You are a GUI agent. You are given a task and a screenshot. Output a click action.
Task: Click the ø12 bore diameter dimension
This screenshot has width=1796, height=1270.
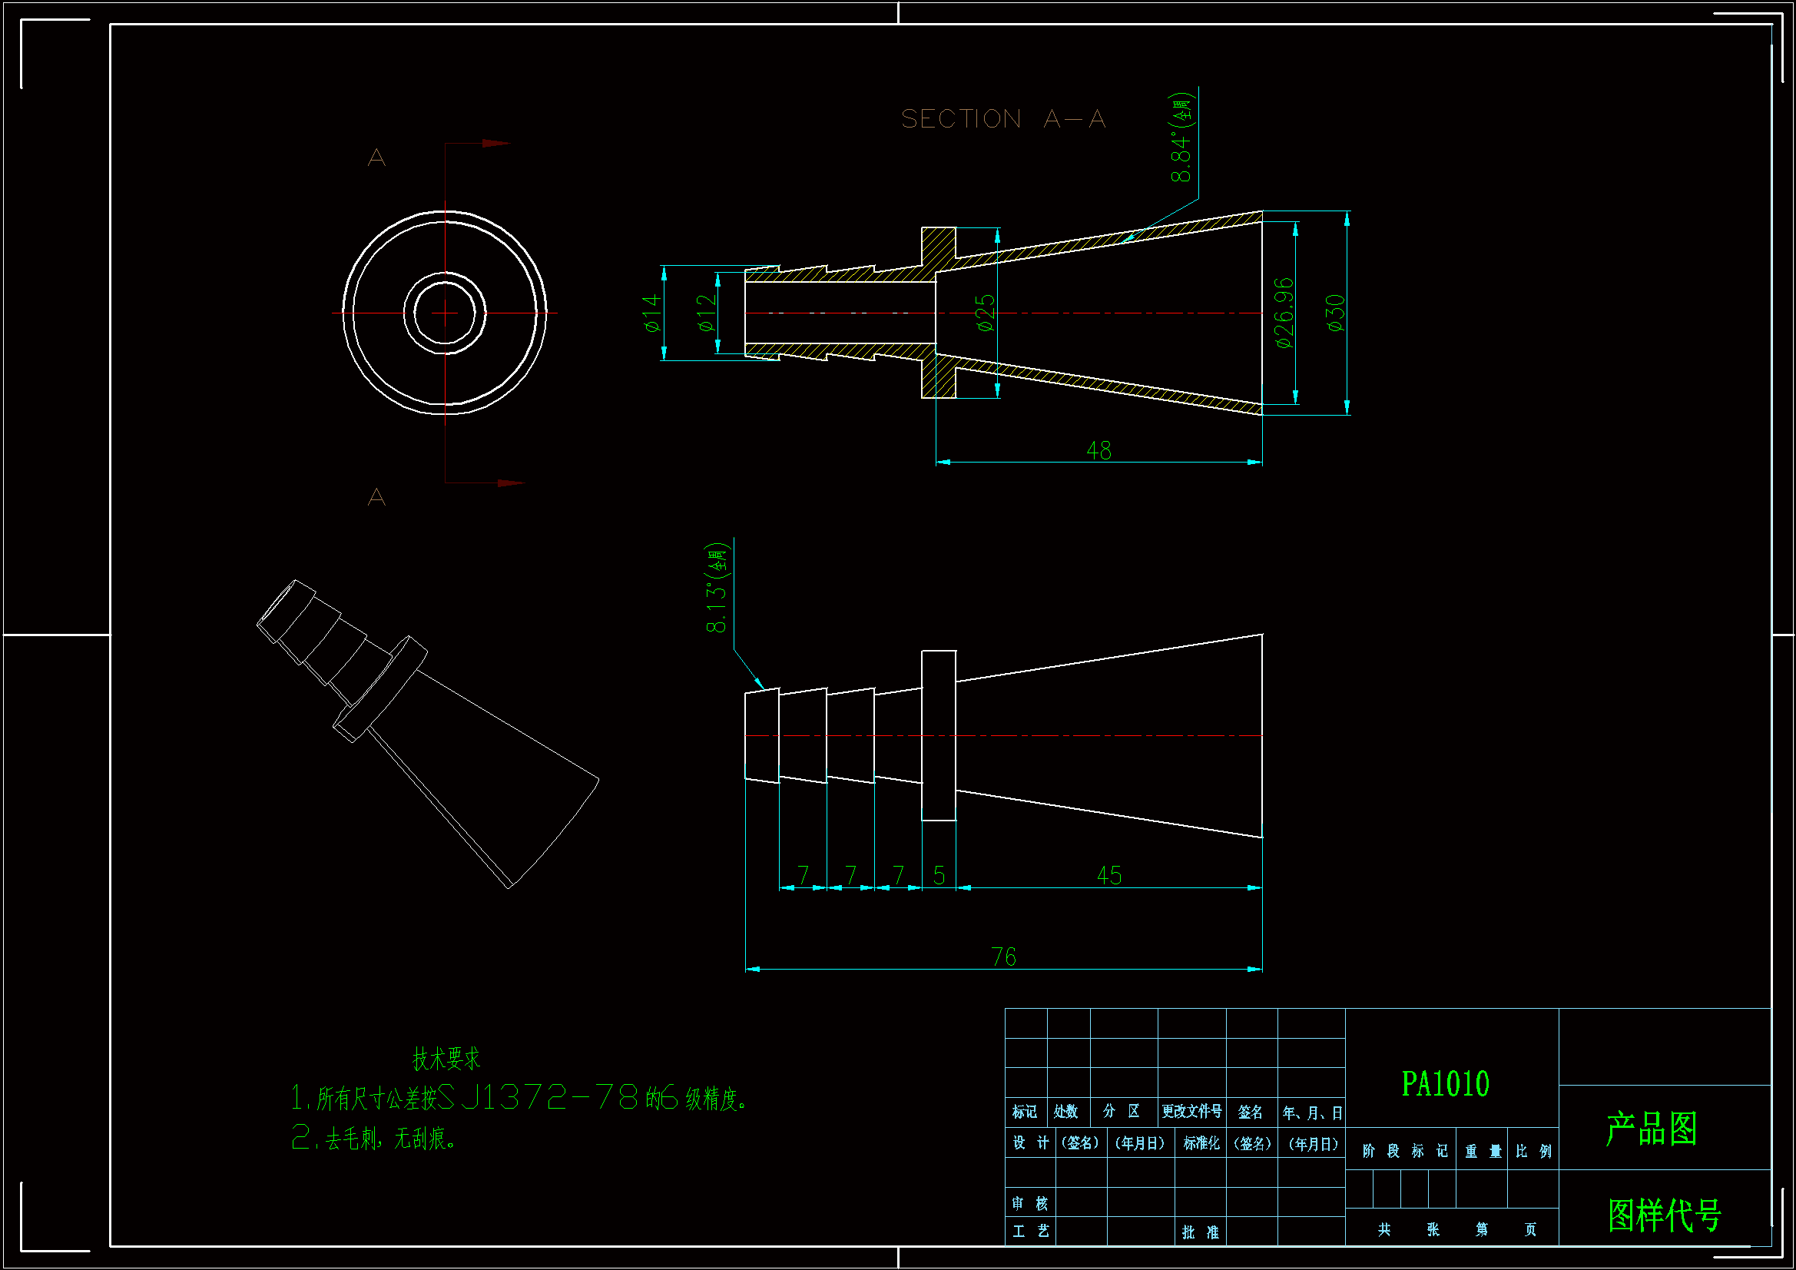click(707, 313)
